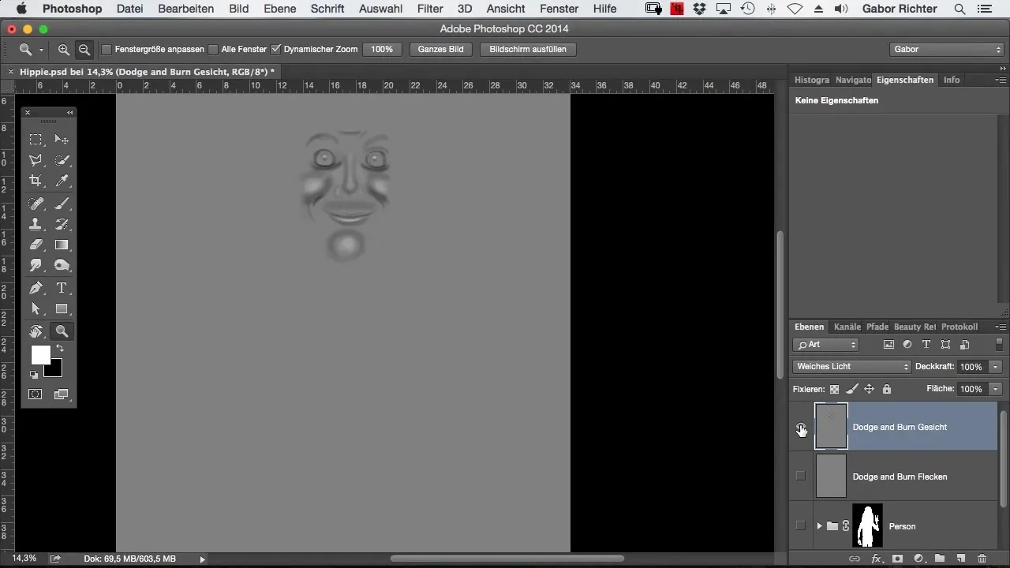
Task: Select the Type tool
Action: tap(62, 288)
